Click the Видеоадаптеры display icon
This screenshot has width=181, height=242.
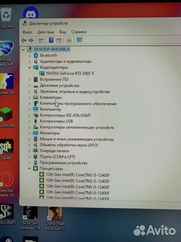click(x=36, y=67)
